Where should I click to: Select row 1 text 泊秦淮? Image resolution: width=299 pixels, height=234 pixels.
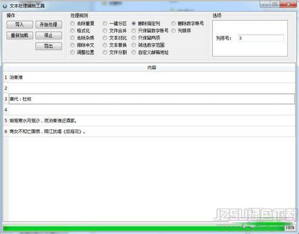[16, 77]
